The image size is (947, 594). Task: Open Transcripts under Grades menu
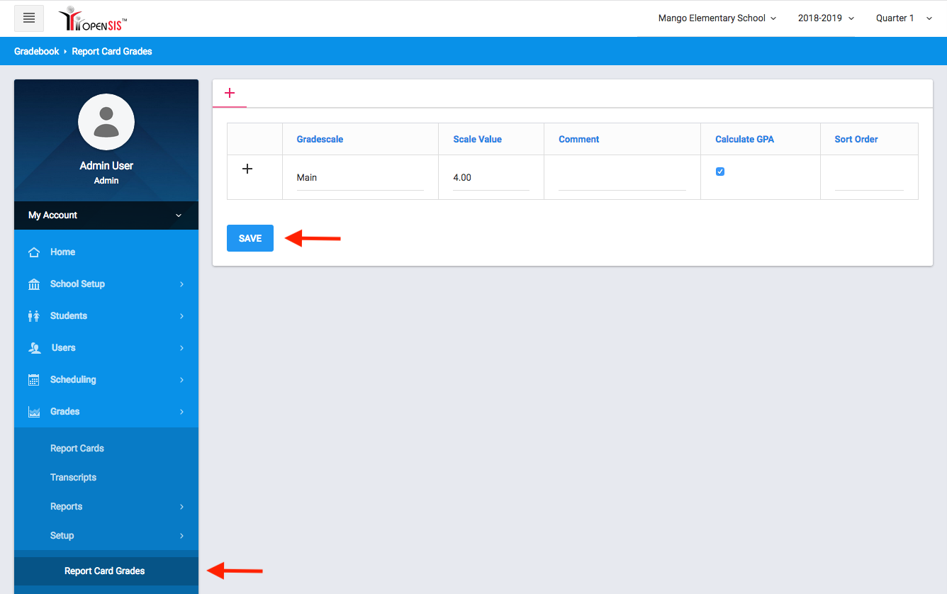73,478
